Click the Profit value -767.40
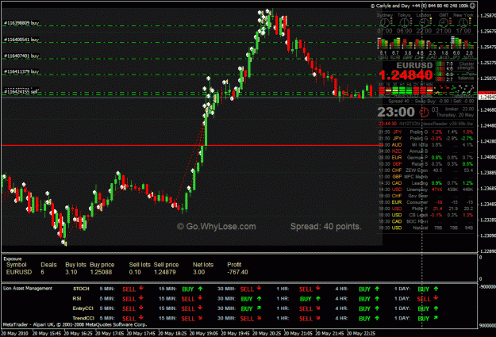 coord(237,272)
